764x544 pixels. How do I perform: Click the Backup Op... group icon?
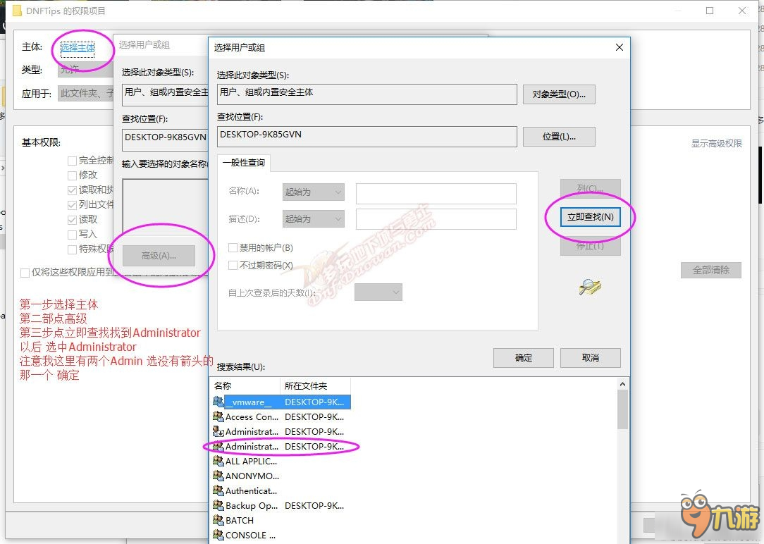(x=218, y=505)
